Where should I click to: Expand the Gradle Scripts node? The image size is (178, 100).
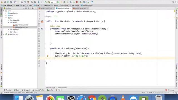pos(4,34)
